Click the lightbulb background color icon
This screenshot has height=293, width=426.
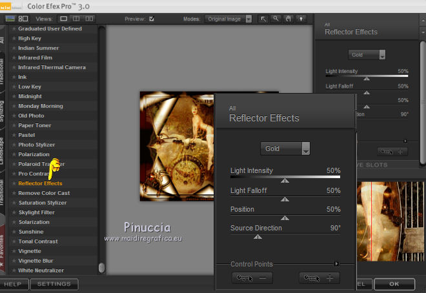point(299,19)
